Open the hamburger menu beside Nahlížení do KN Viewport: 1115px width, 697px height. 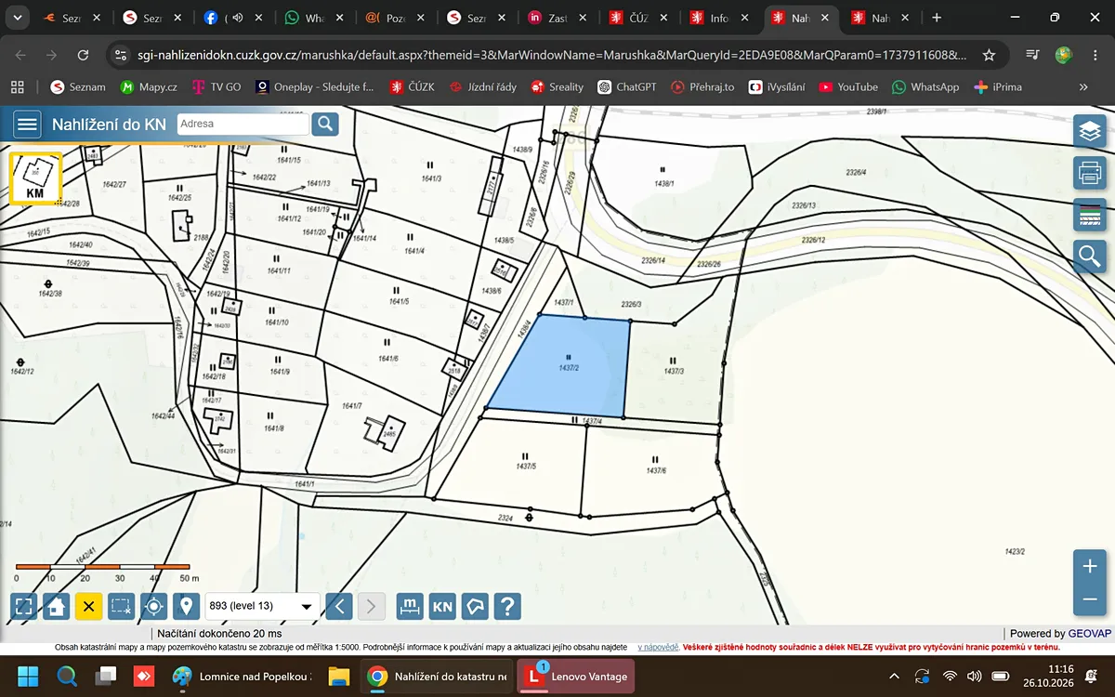(x=28, y=124)
